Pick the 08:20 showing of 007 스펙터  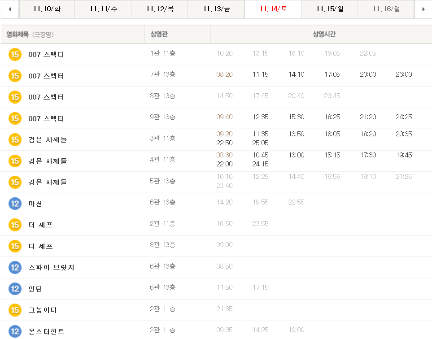(x=225, y=74)
